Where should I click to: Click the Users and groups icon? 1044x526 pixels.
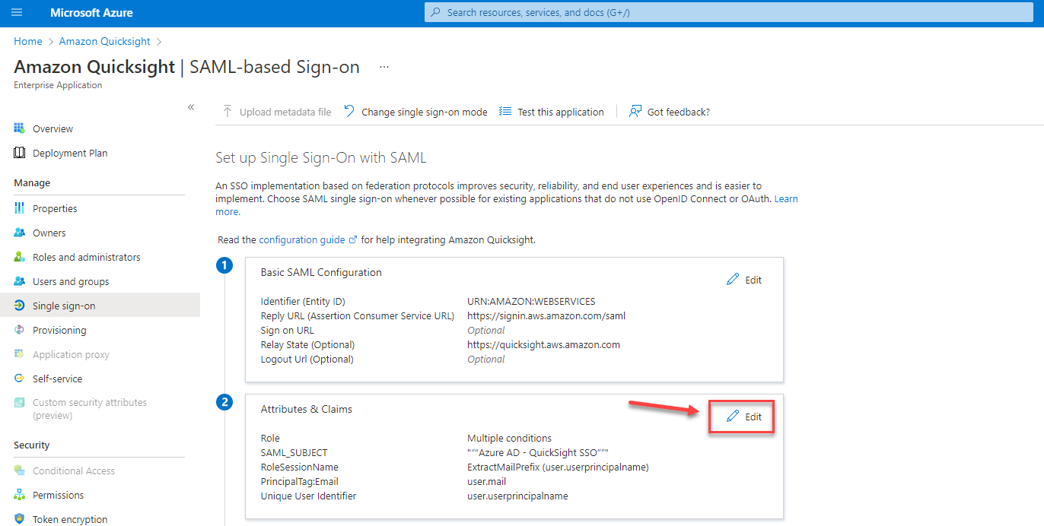tap(20, 281)
